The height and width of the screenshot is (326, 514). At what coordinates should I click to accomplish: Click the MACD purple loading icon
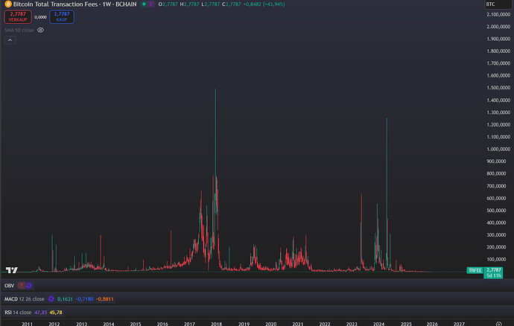[x=51, y=298]
